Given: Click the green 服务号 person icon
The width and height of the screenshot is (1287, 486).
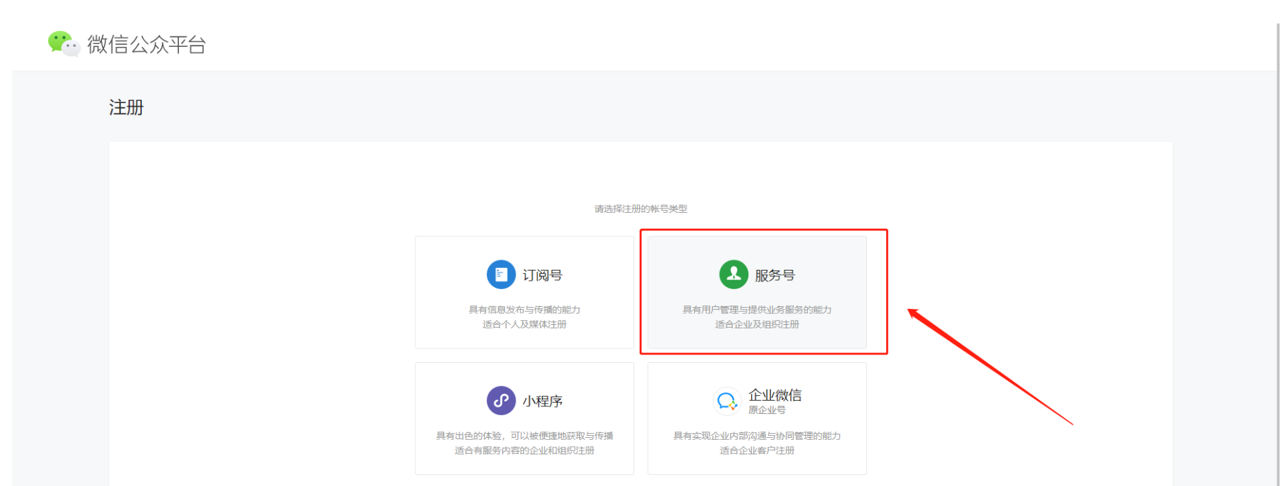Looking at the screenshot, I should [734, 275].
